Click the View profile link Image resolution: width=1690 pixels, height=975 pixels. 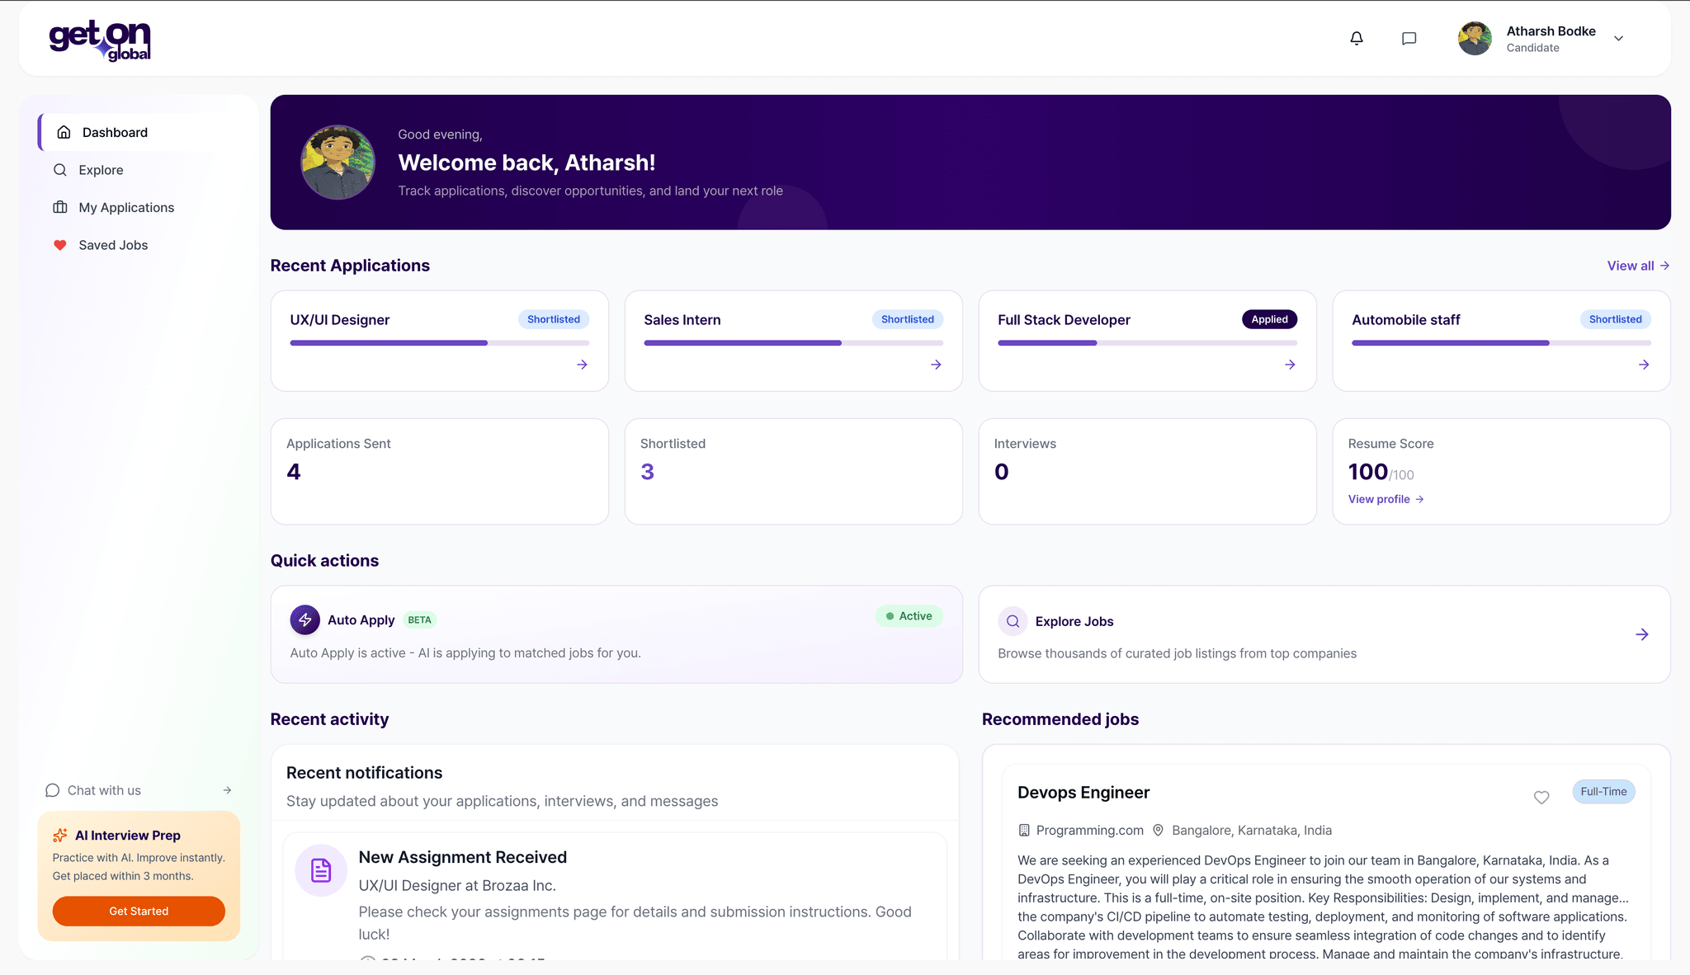1386,499
